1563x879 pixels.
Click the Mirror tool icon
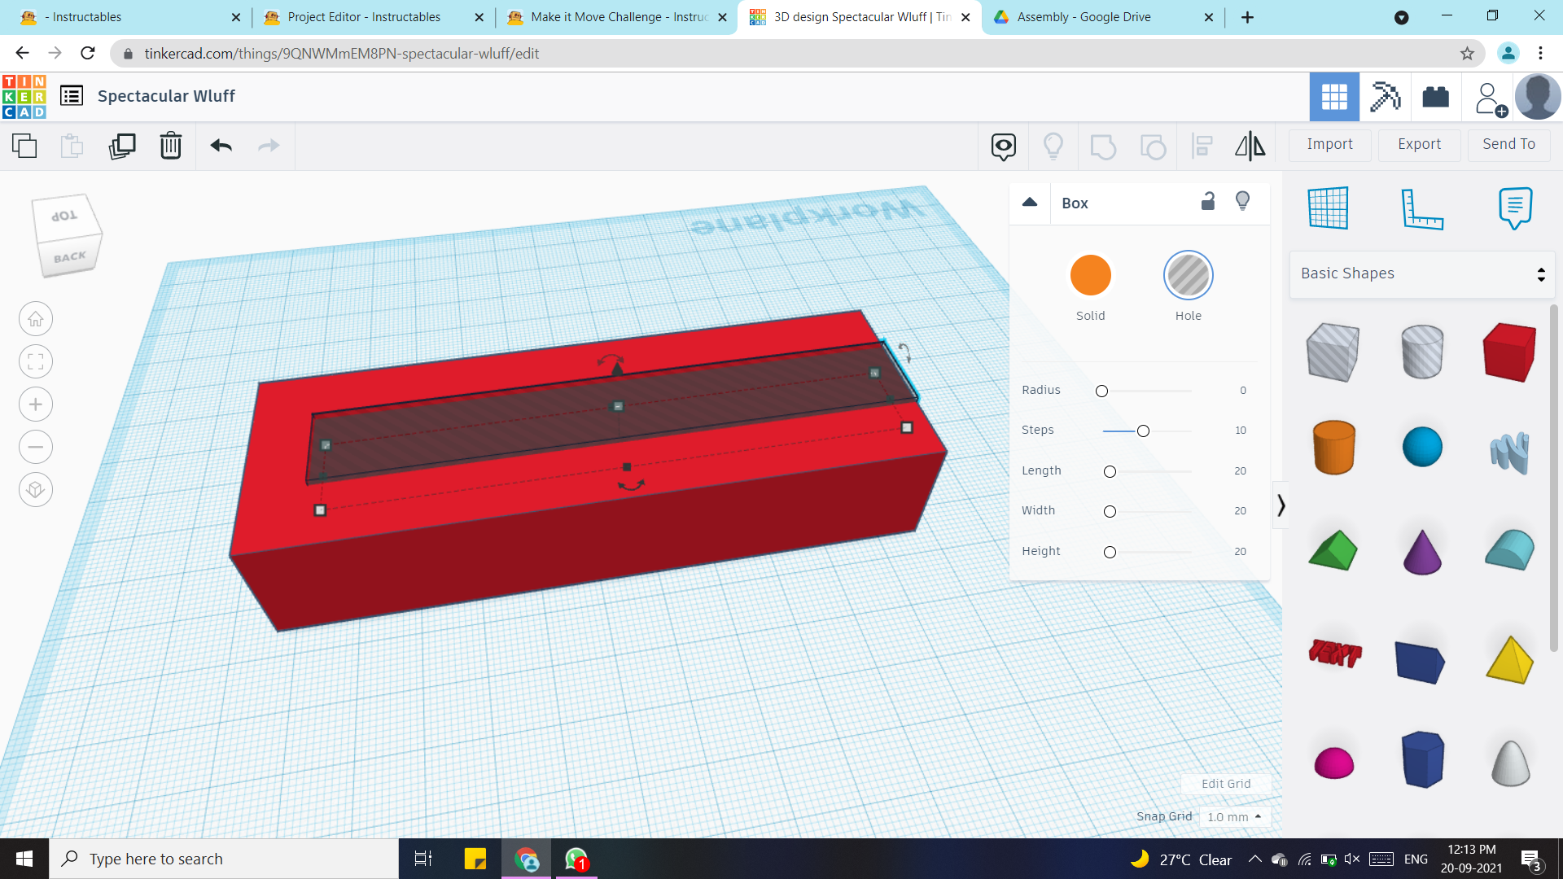coord(1250,146)
